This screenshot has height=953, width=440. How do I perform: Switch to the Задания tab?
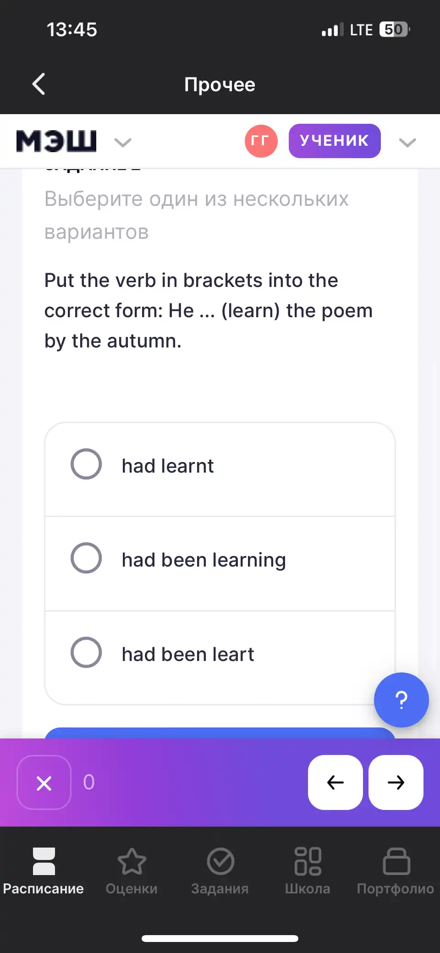[220, 871]
